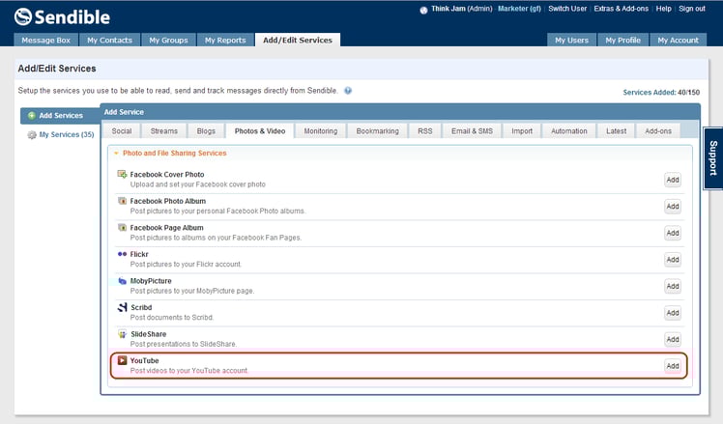Click the Facebook Cover Photo icon

122,174
